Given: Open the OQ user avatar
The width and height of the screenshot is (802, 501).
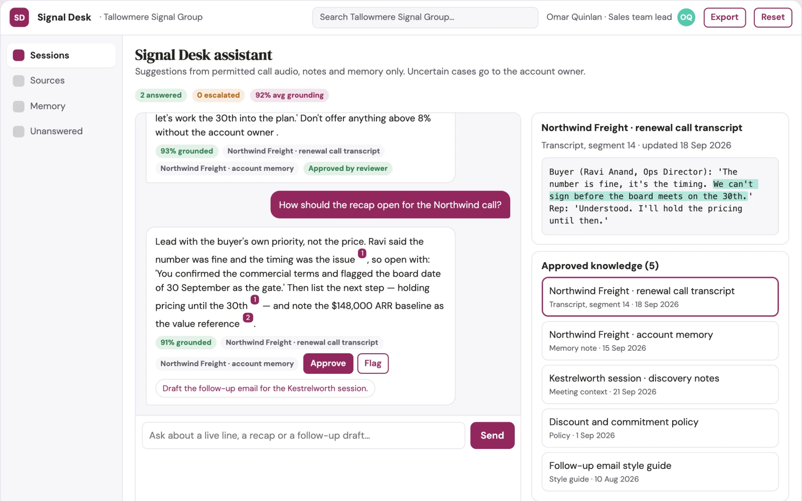Looking at the screenshot, I should point(686,18).
